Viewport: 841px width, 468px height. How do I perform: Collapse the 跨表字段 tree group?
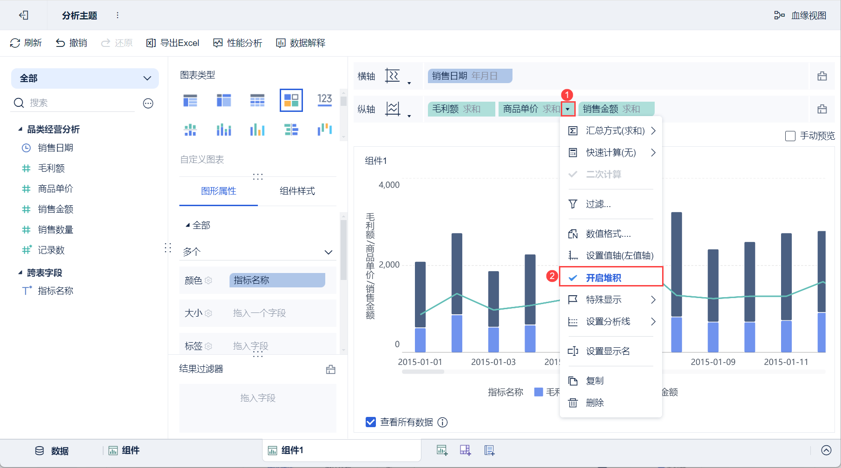(x=20, y=273)
